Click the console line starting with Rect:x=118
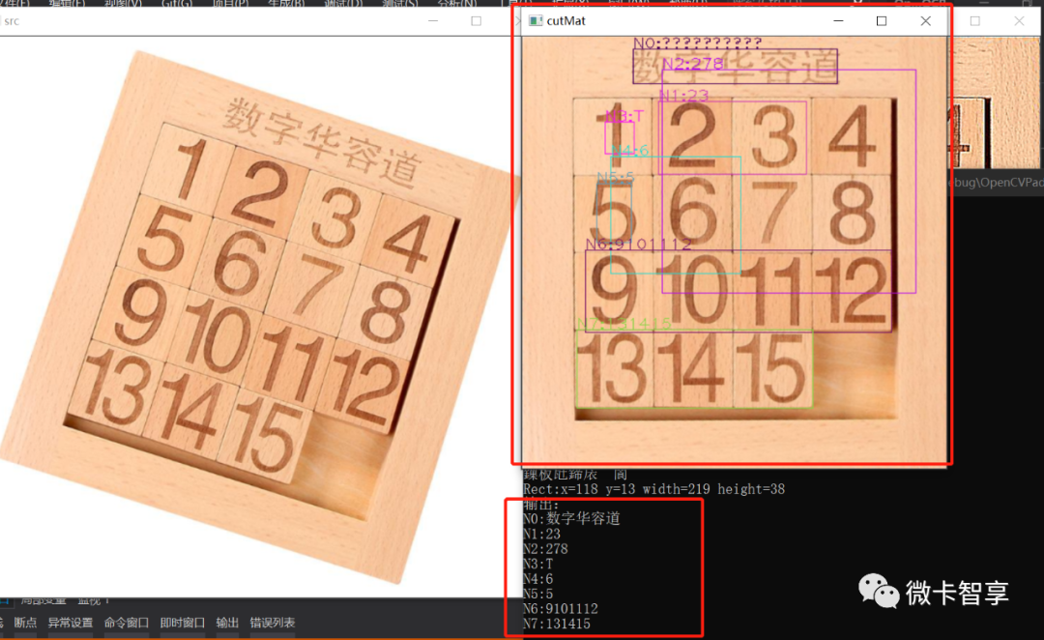This screenshot has width=1044, height=640. 653,489
